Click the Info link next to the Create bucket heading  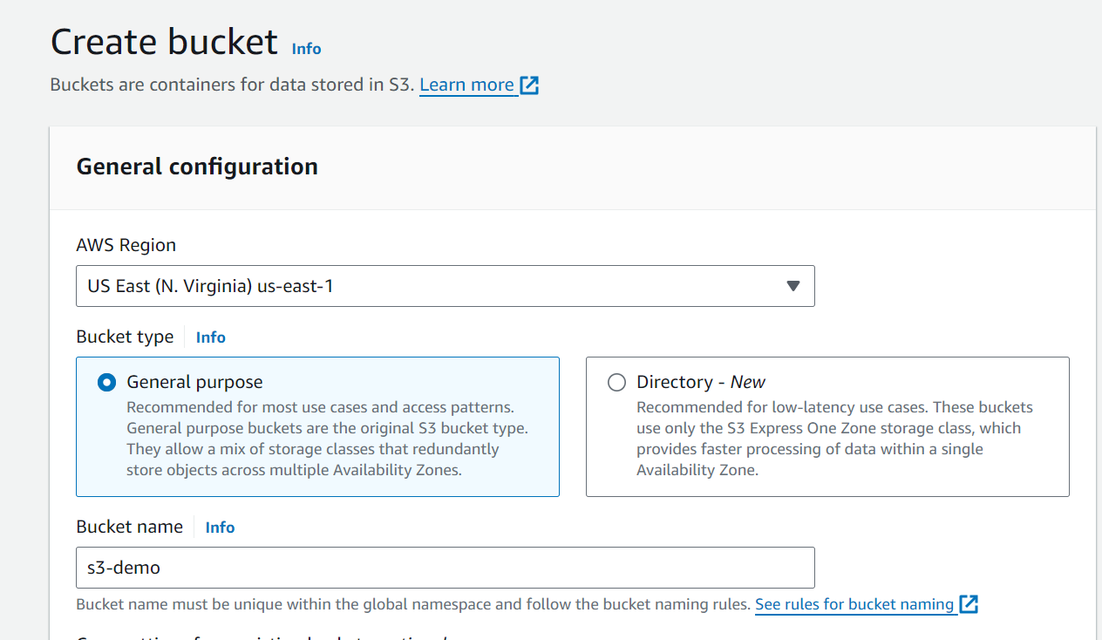306,49
